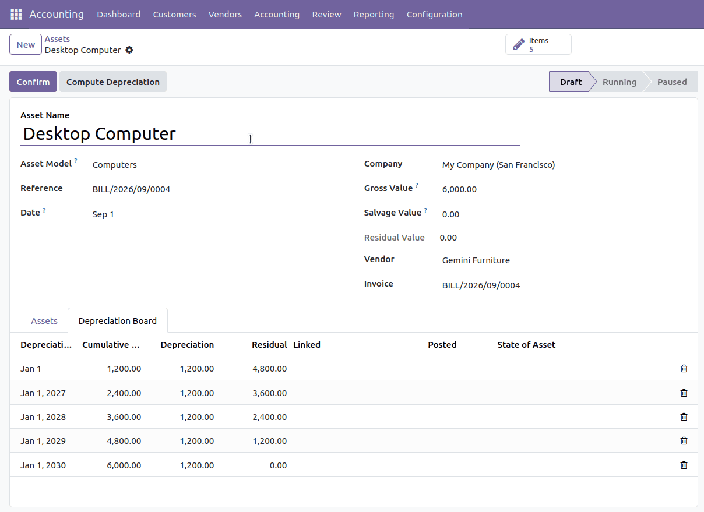
Task: Delete the Jan 1, 2028 depreciation line
Action: tap(684, 417)
